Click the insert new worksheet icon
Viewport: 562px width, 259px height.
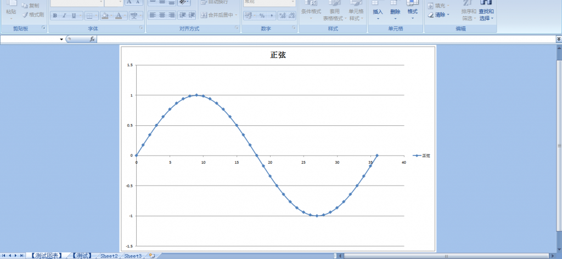(152, 256)
